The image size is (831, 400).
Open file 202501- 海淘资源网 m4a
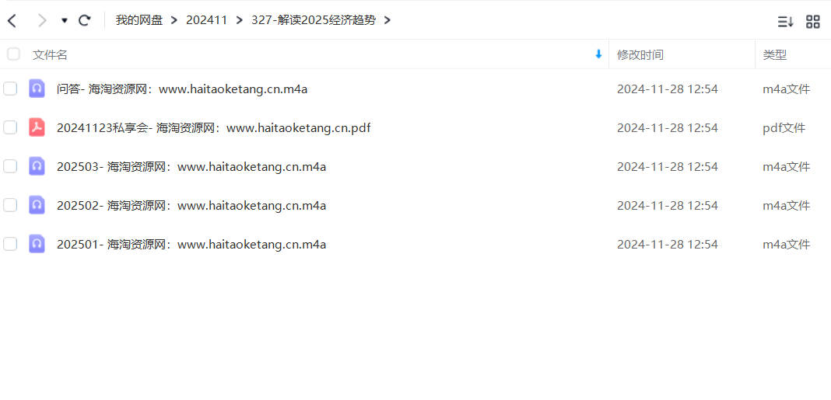pyautogui.click(x=191, y=245)
